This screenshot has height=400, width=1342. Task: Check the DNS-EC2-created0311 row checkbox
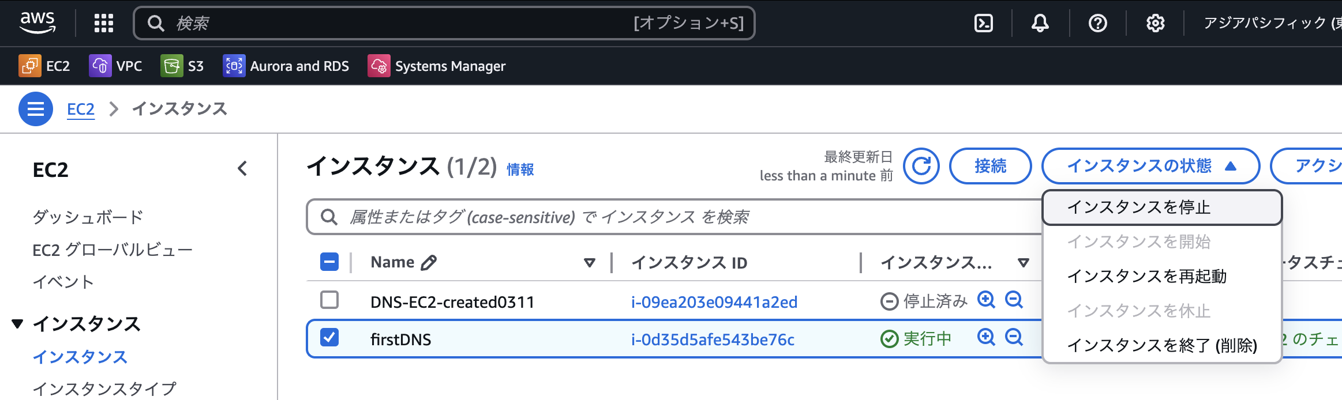pos(329,300)
